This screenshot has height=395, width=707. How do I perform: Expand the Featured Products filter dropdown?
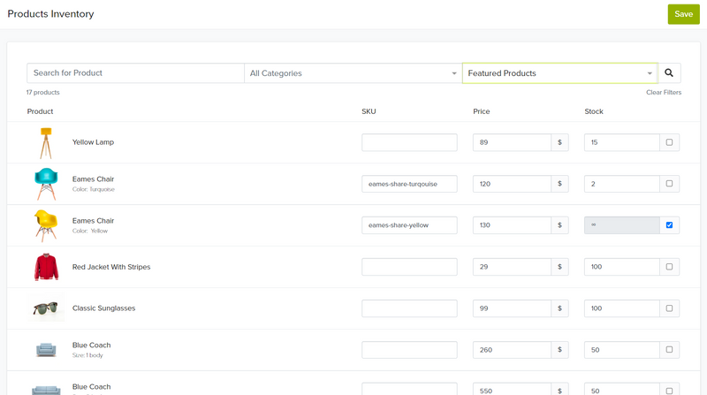click(x=560, y=73)
